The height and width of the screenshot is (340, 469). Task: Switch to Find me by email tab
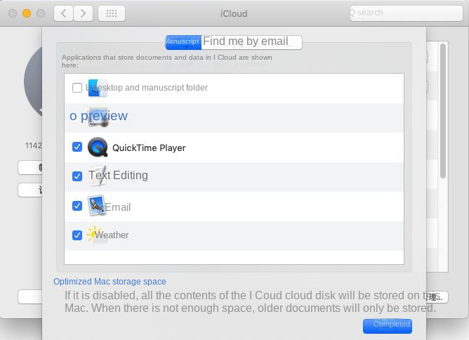(251, 42)
